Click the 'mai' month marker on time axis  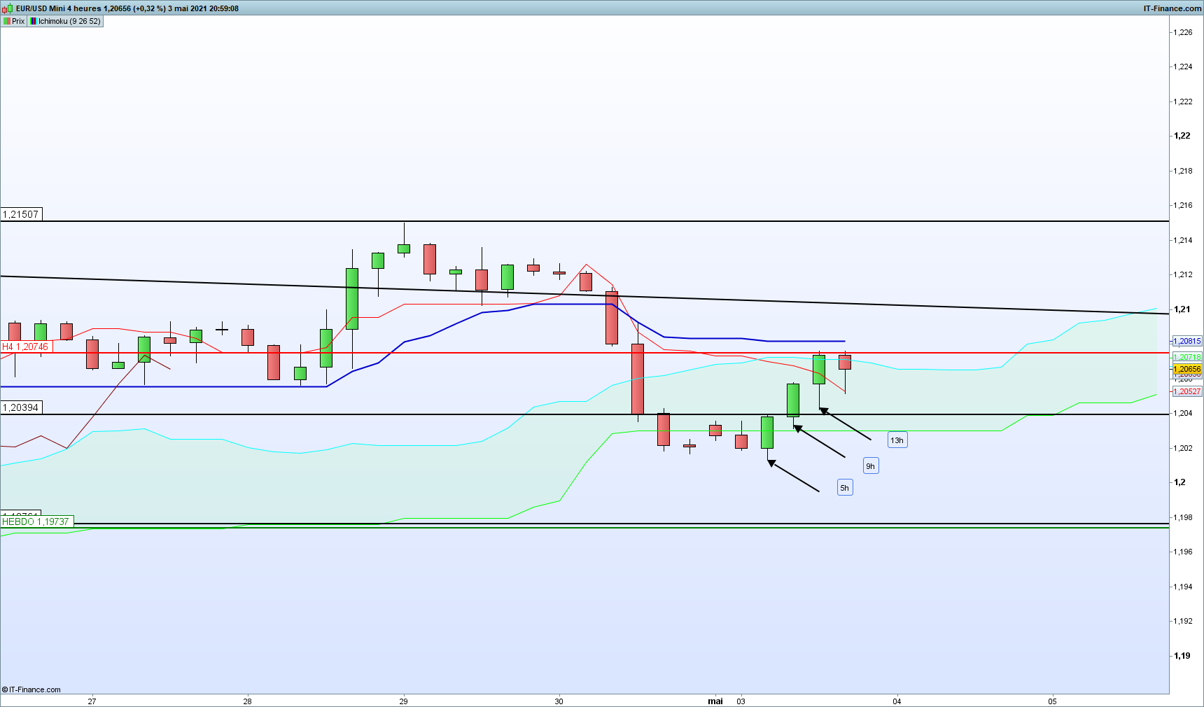coord(715,701)
